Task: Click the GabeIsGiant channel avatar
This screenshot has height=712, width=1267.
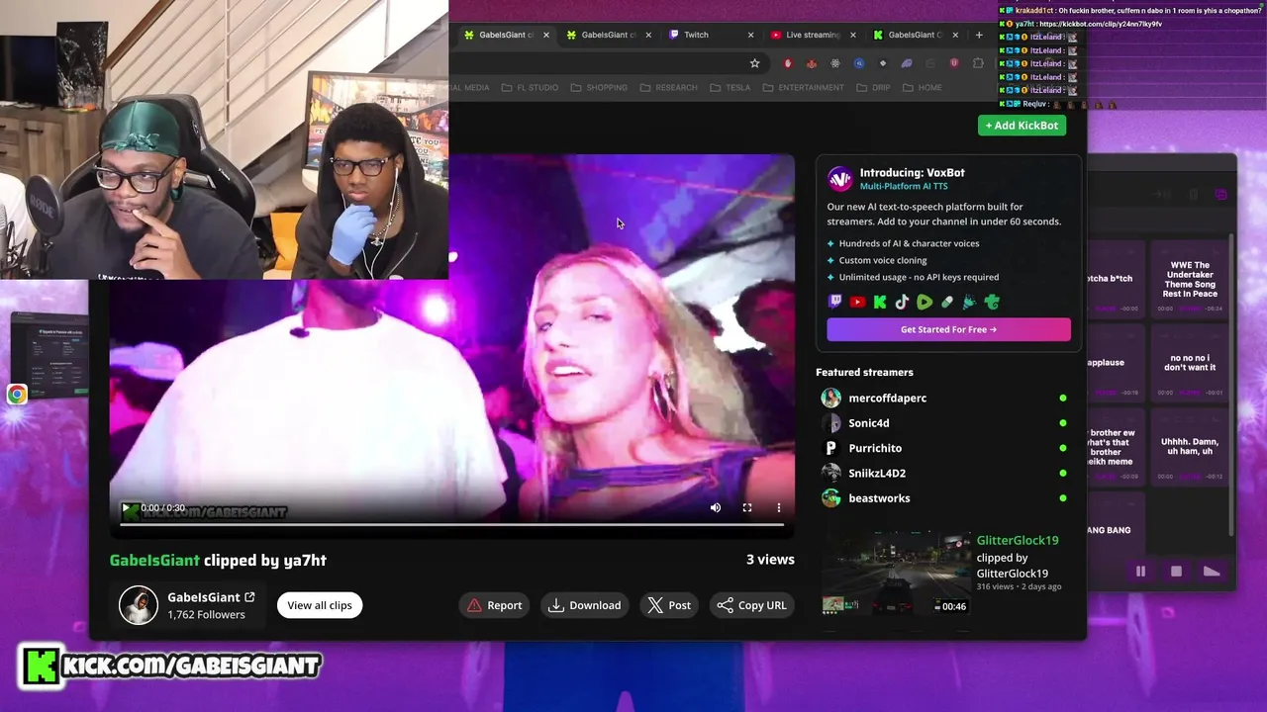Action: point(139,605)
